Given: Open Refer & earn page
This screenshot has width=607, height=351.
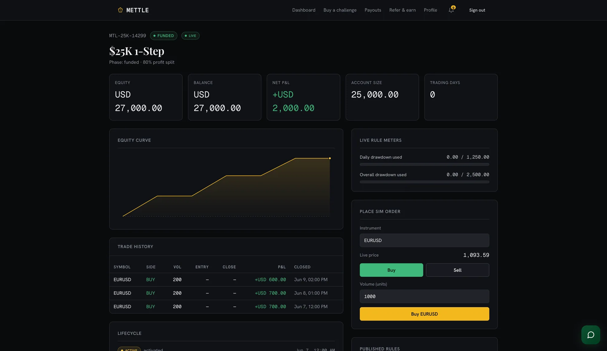Looking at the screenshot, I should 402,10.
